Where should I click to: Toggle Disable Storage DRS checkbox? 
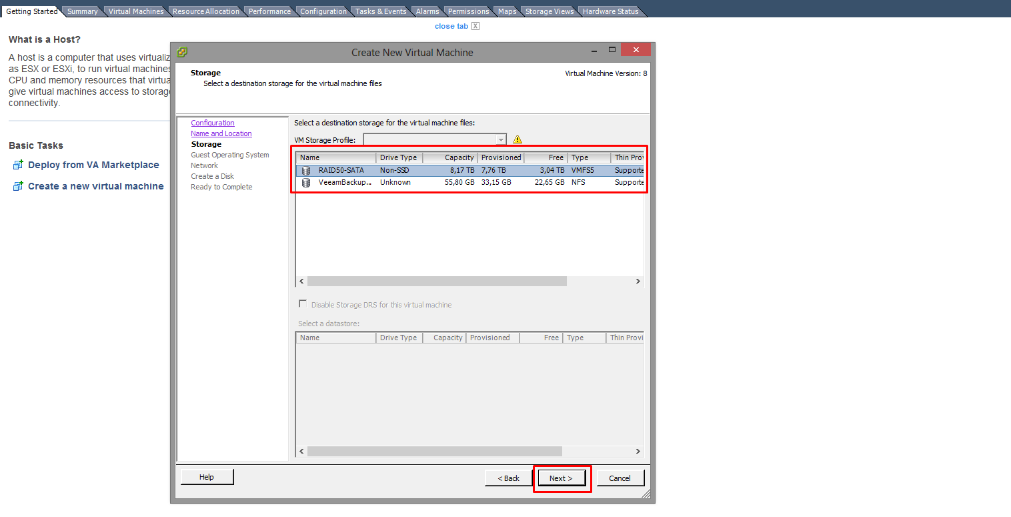(303, 304)
